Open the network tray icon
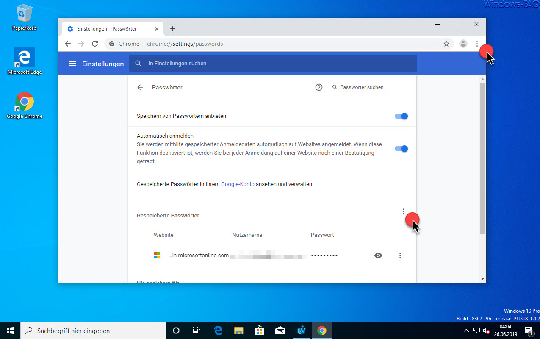The height and width of the screenshot is (339, 540). tap(476, 331)
